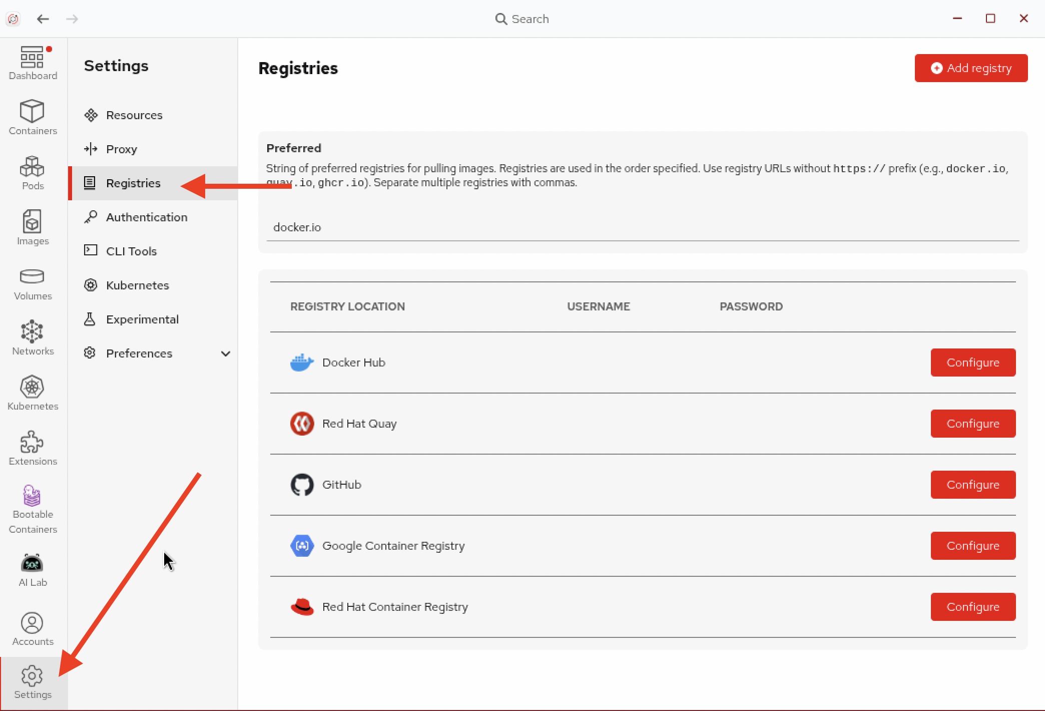Viewport: 1045px width, 711px height.
Task: Open the Extensions page
Action: 33,448
